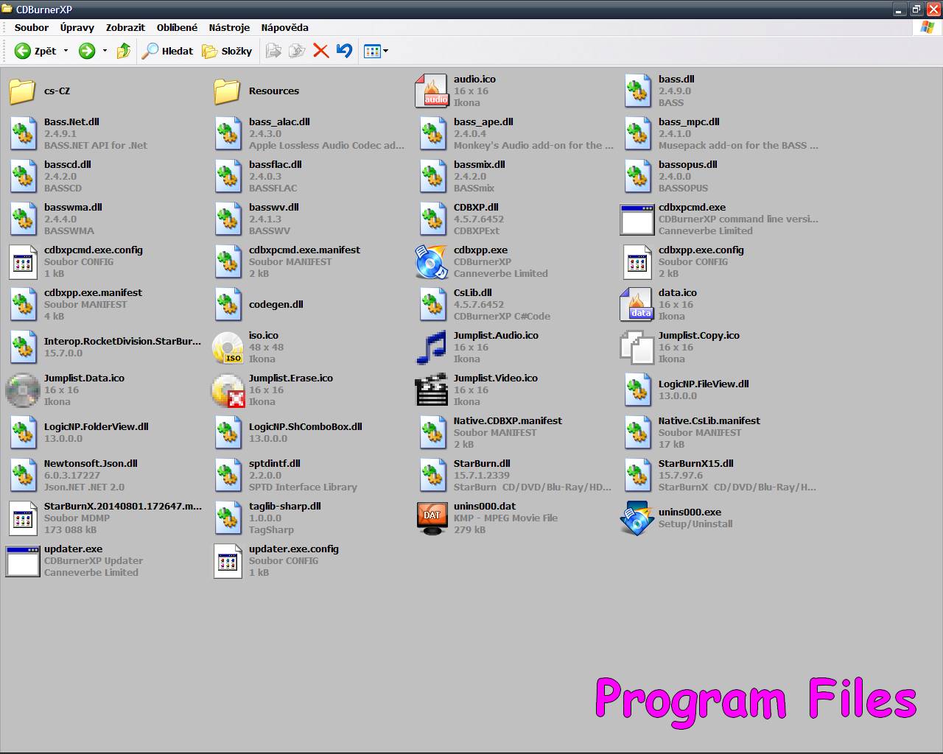The height and width of the screenshot is (754, 943).
Task: Select the audio.ico file icon
Action: tap(432, 91)
